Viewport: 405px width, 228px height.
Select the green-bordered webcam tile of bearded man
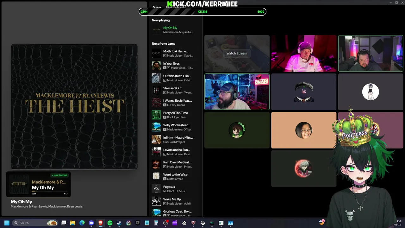(x=371, y=53)
